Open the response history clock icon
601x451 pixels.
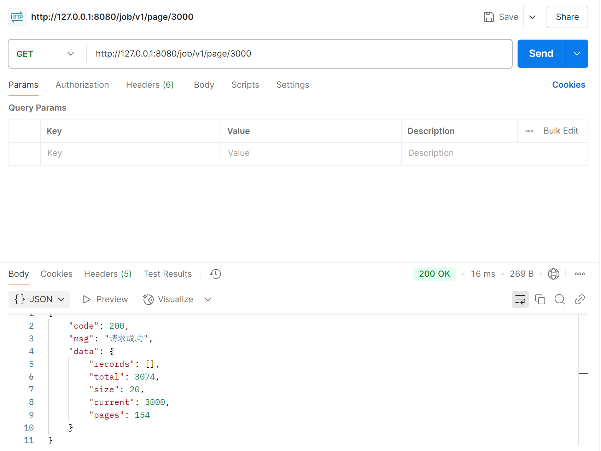pos(215,274)
